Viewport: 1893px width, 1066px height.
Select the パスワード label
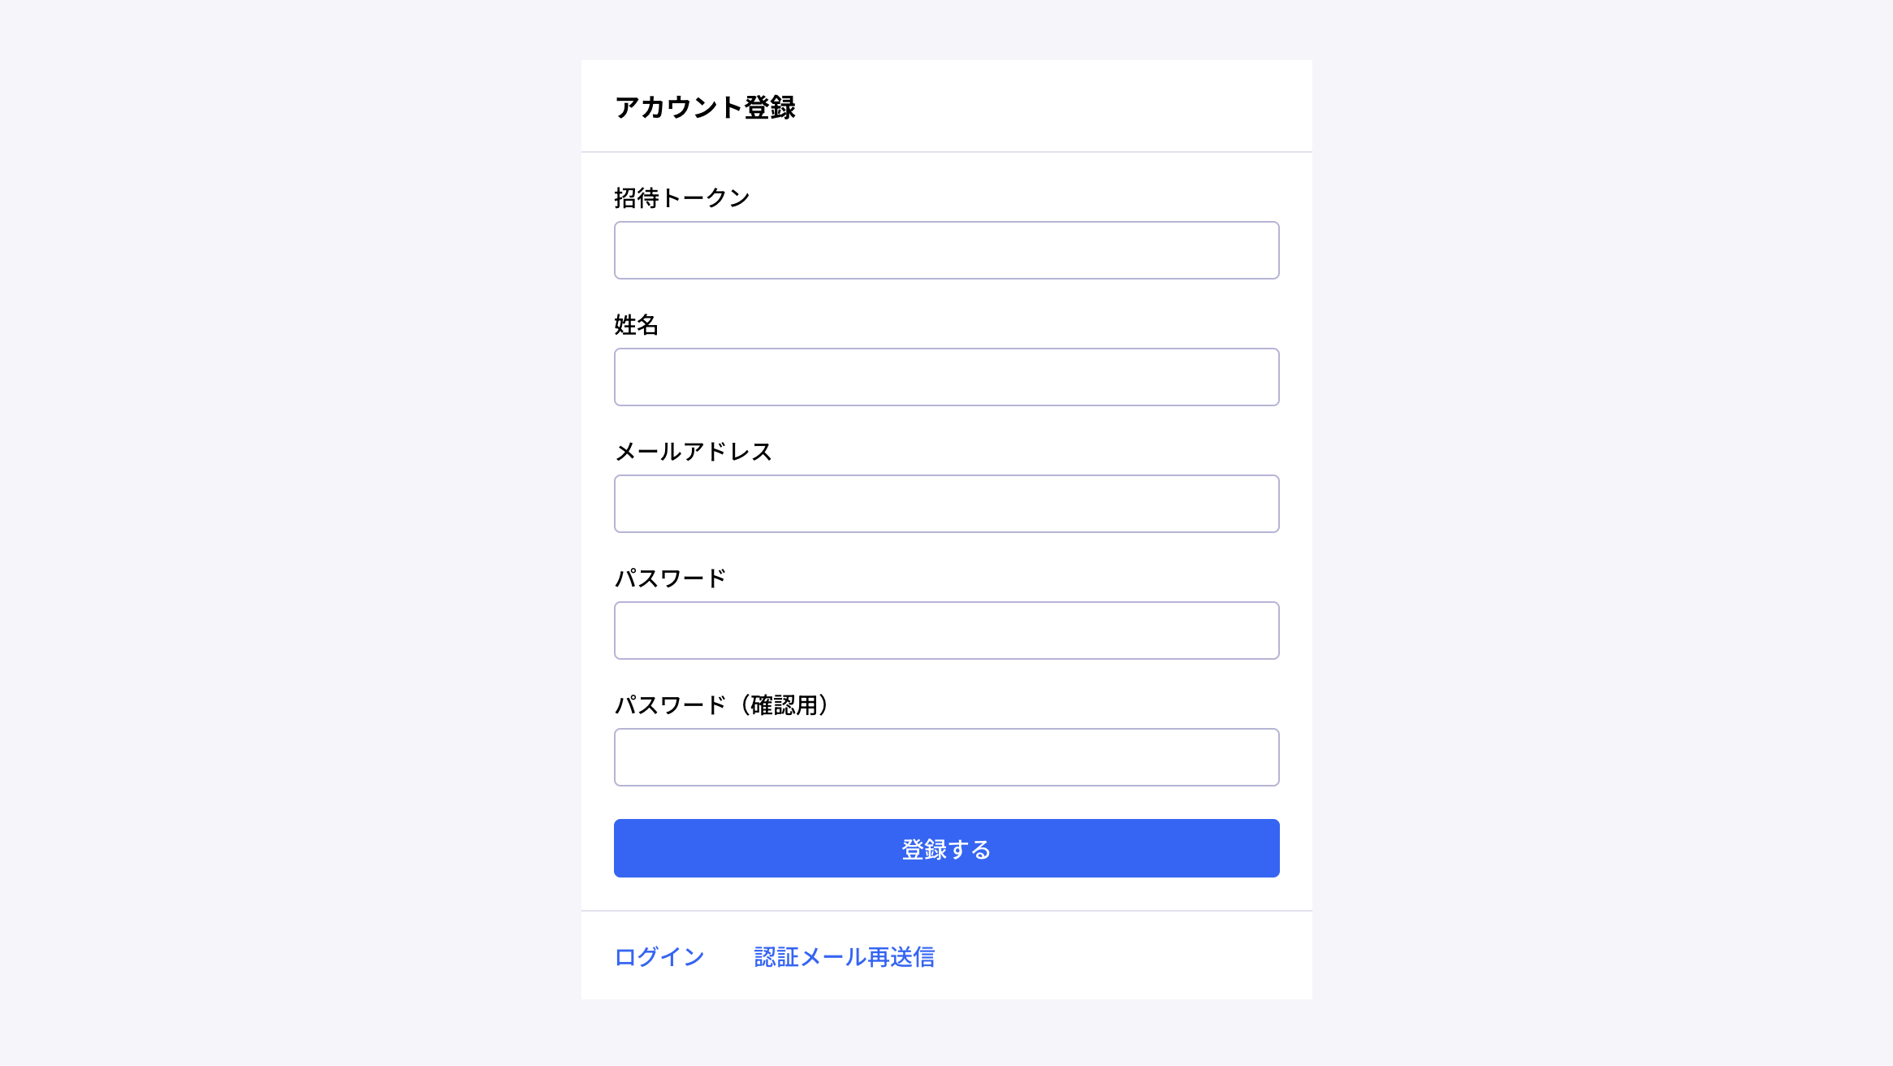[x=671, y=578]
